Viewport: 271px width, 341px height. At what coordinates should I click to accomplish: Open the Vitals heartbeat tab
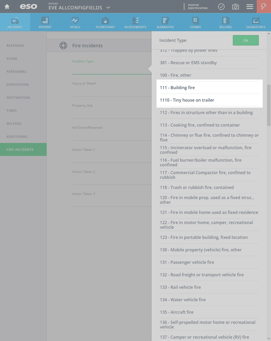(75, 22)
